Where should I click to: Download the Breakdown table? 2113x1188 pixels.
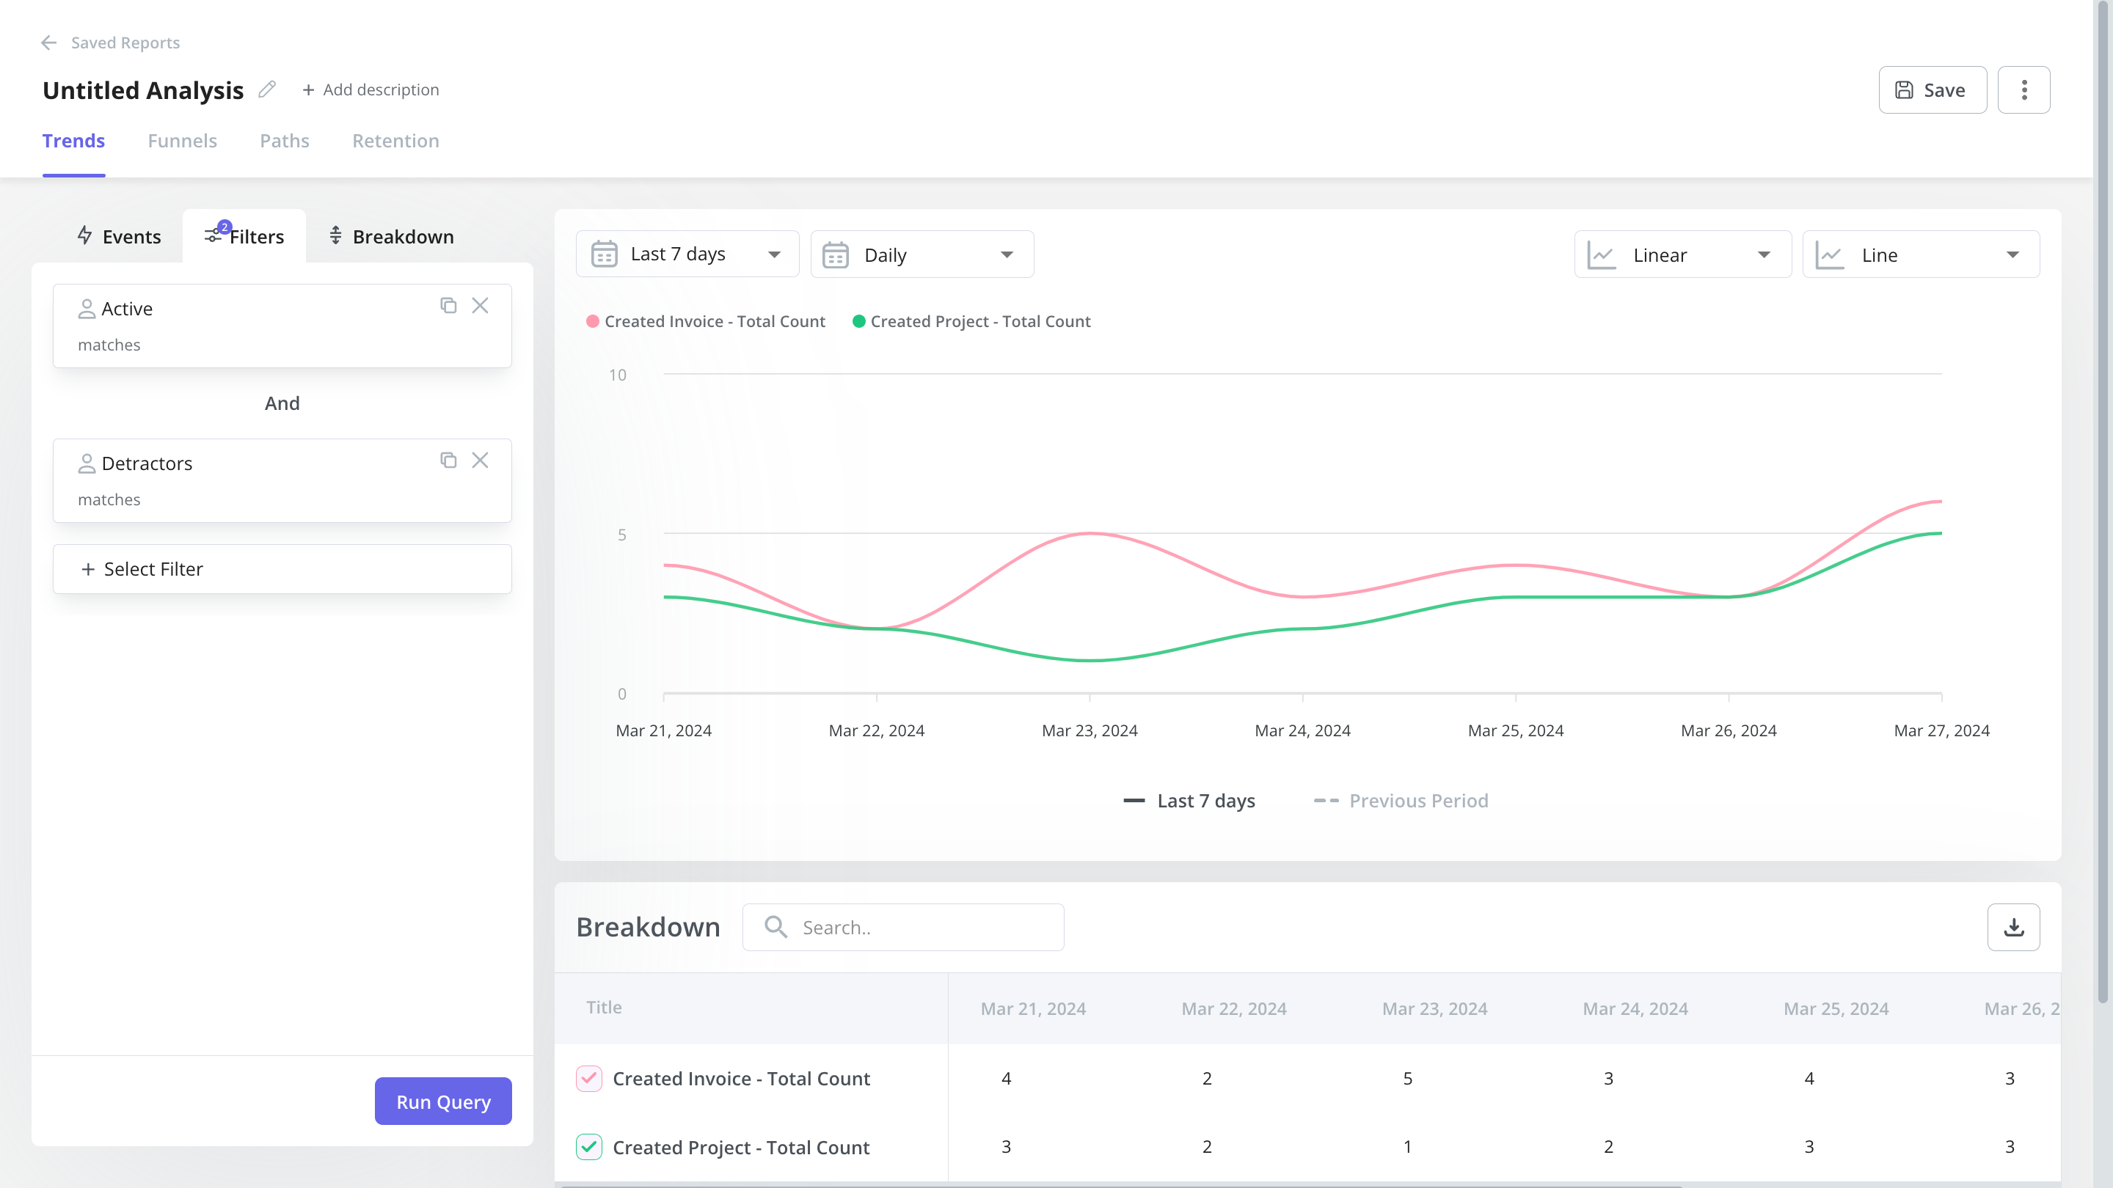(2014, 926)
